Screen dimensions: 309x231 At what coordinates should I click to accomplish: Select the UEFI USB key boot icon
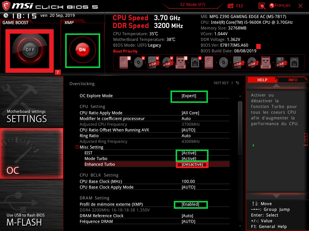pos(181,62)
